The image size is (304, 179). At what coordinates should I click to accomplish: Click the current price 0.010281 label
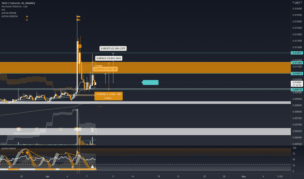pos(297,84)
